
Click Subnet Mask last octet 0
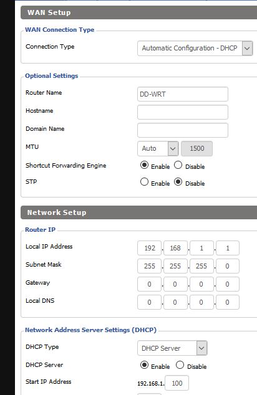pos(228,266)
